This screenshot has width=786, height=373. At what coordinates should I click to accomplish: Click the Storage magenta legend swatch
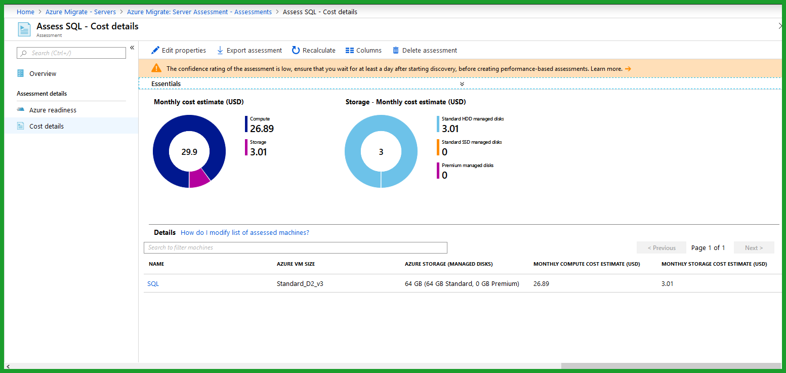tap(246, 147)
